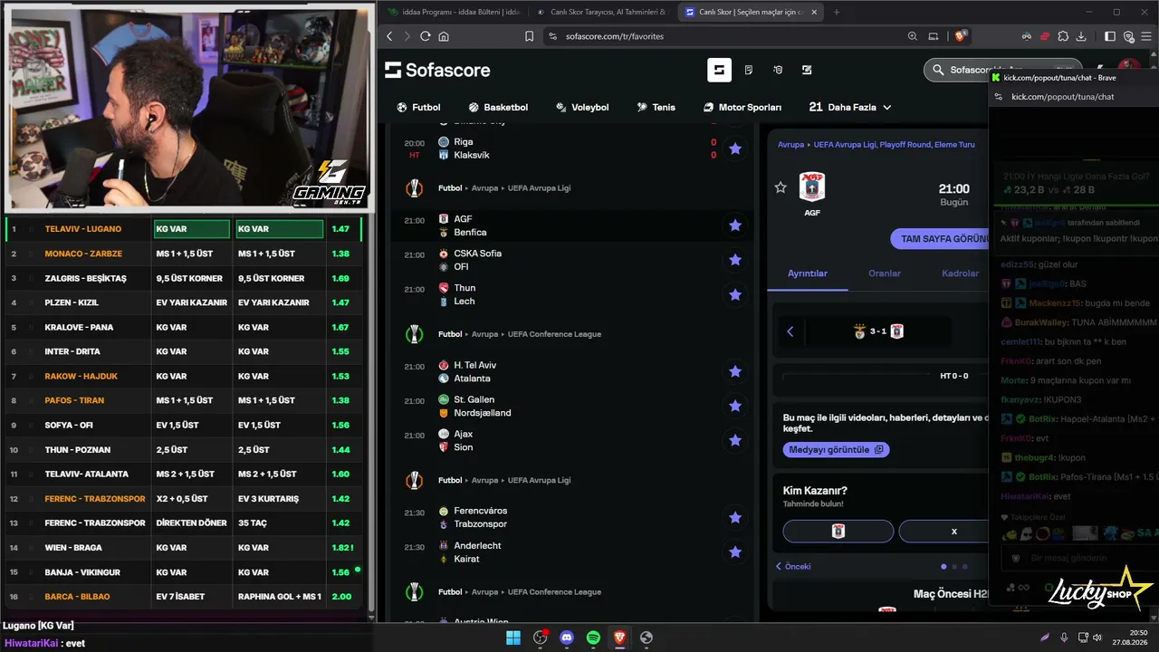Click the sofascore.com/tr/favorites address bar

coord(614,36)
